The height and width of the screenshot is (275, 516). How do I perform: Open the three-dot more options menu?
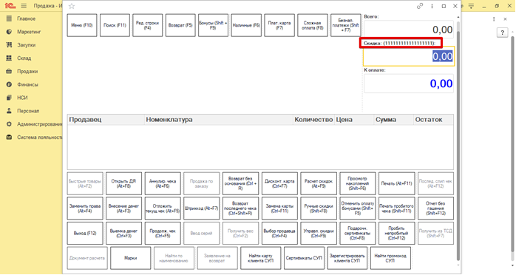432,6
